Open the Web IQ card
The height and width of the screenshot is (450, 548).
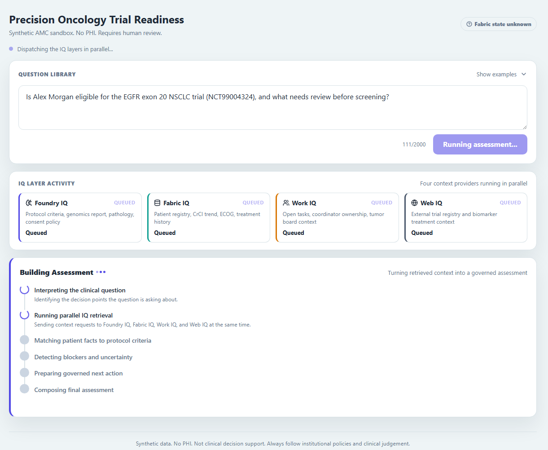(466, 218)
